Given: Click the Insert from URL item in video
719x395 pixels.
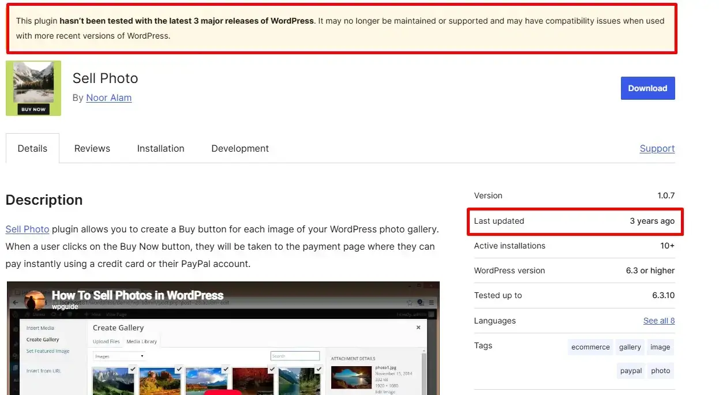Looking at the screenshot, I should point(43,371).
